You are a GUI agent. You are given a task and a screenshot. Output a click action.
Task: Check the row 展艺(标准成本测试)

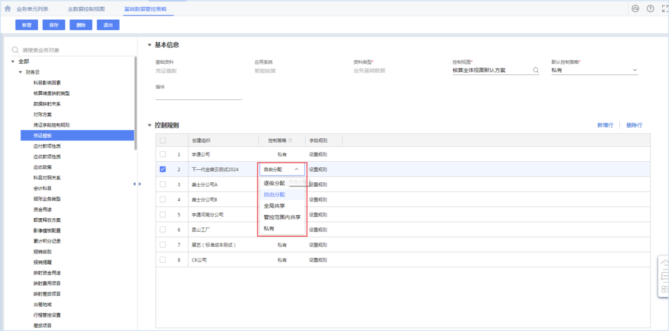tap(162, 245)
